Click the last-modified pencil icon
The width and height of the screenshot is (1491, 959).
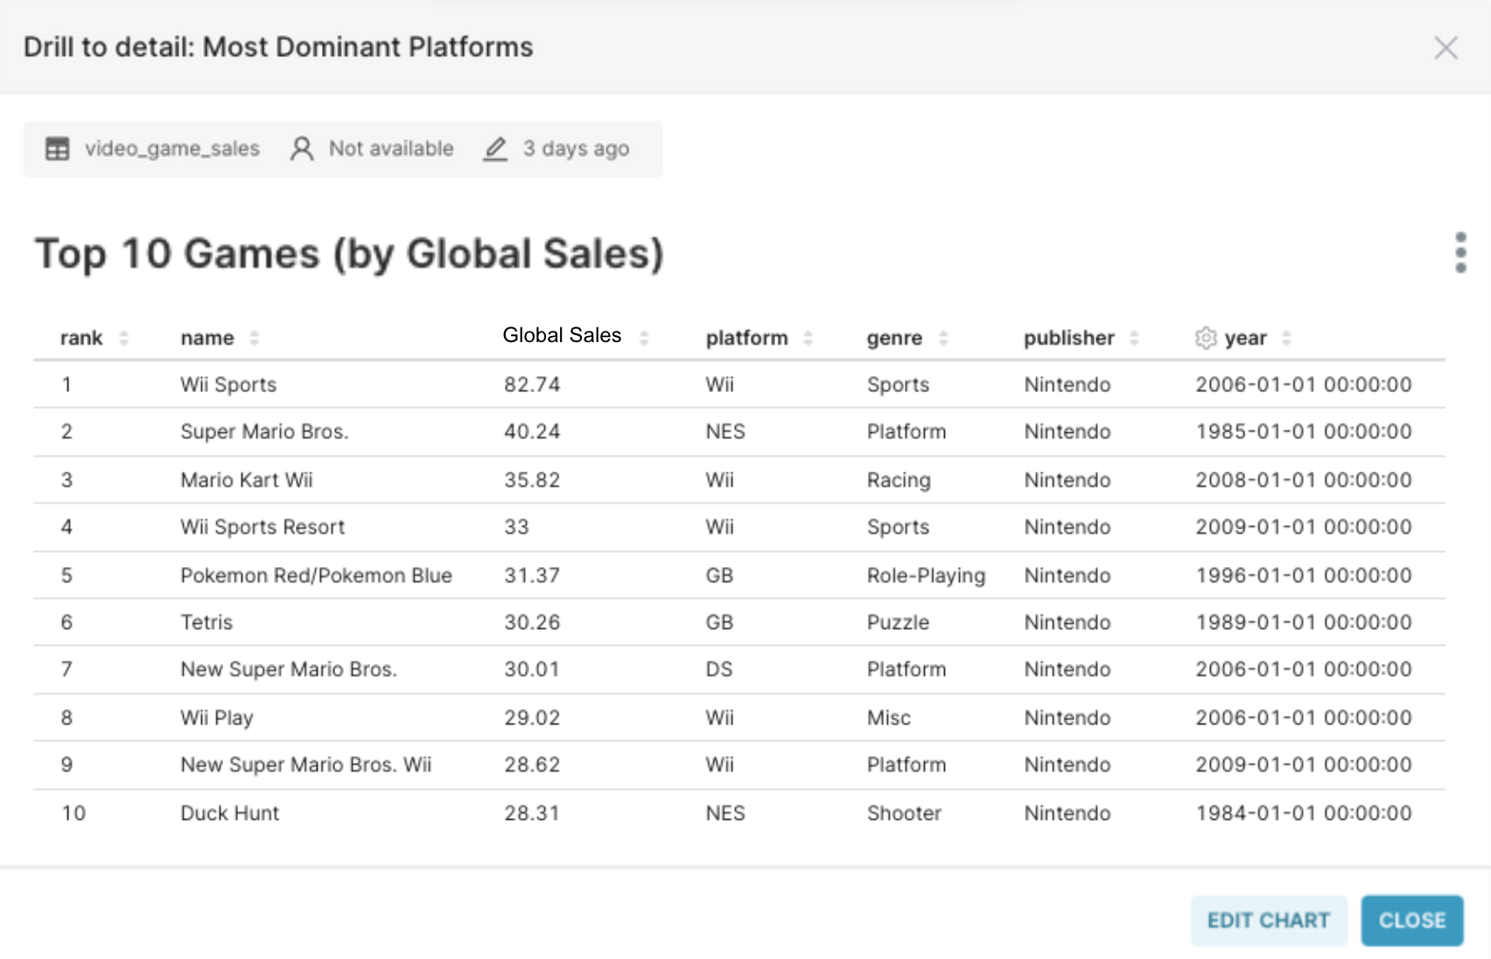[495, 149]
